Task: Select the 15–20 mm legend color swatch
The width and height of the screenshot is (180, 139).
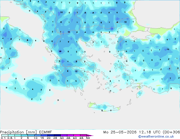Action: (44, 135)
